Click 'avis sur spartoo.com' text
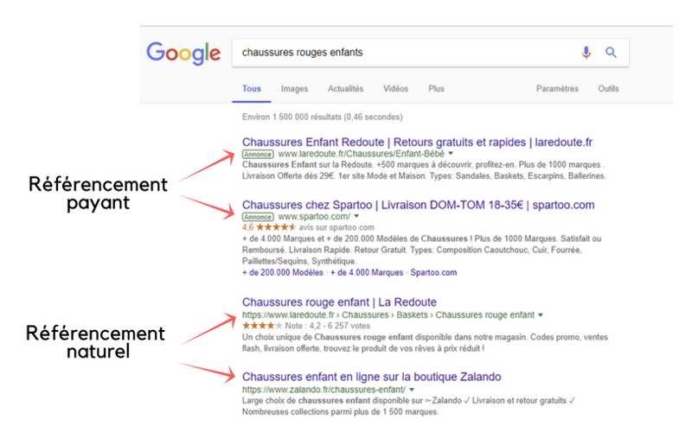 [x=336, y=227]
